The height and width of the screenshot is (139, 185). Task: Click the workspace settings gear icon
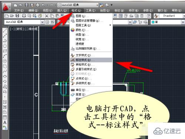tap(47, 22)
